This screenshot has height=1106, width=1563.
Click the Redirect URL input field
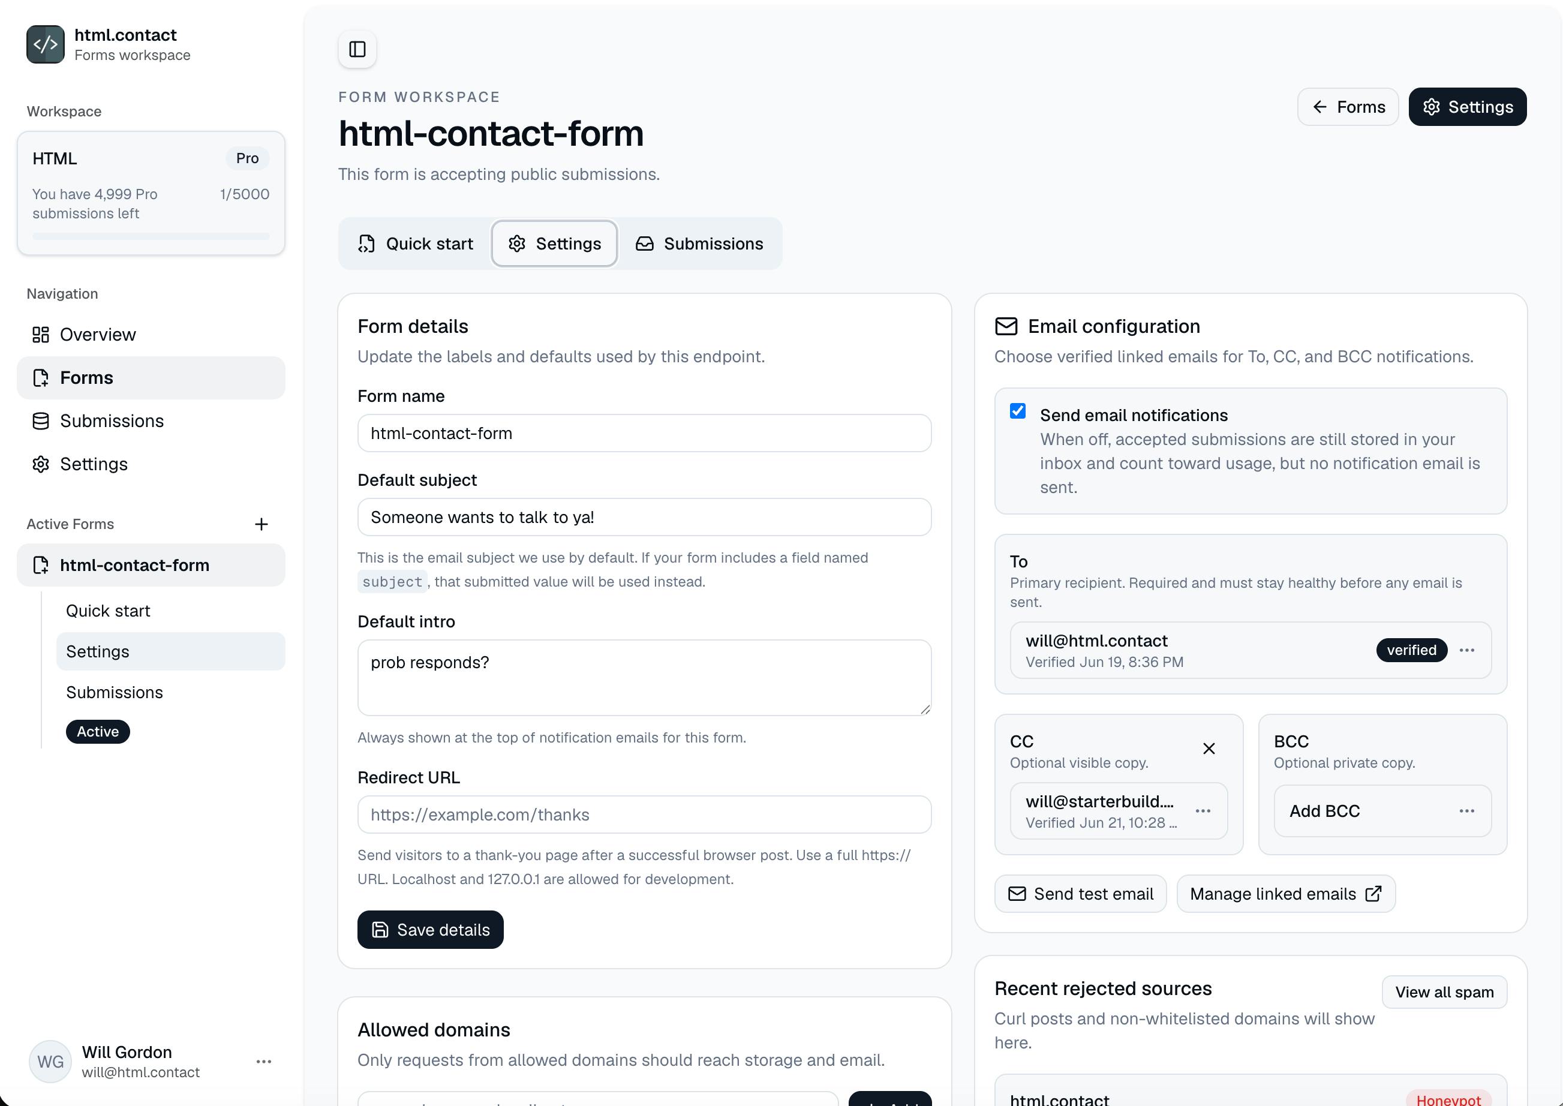point(644,815)
